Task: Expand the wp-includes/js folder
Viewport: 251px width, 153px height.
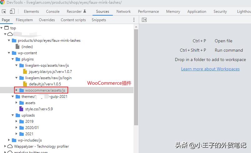Action: click(x=9, y=140)
